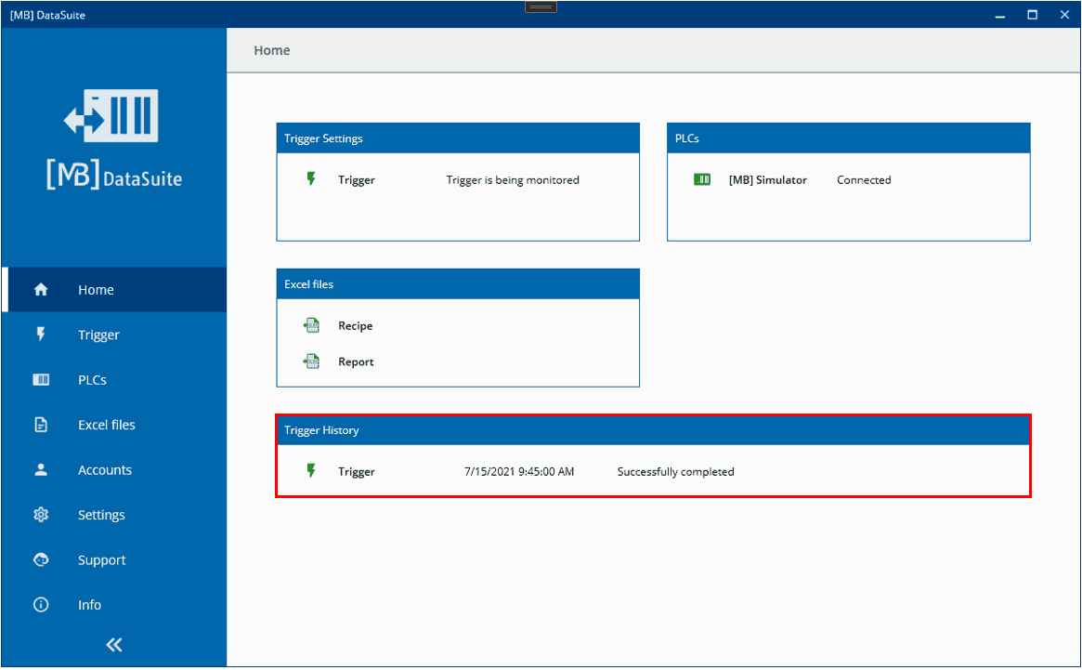Click the [MB] DataSuite logo graphic

point(114,138)
